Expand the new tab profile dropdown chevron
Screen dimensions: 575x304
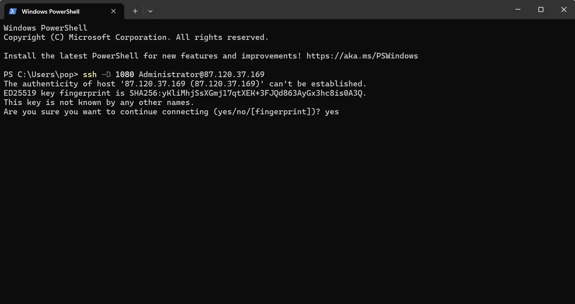150,11
